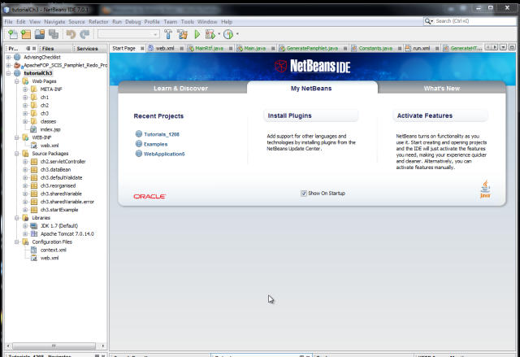Click the Activate Features button
Screen dimensions: 520x357
(x=440, y=115)
